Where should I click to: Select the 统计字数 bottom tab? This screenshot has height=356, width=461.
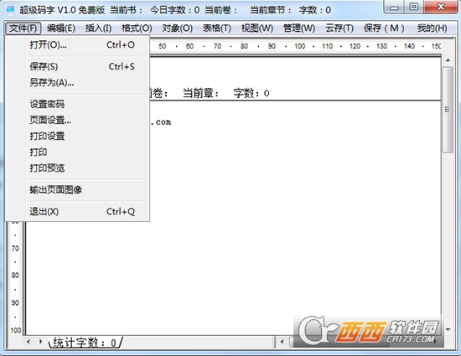click(85, 343)
